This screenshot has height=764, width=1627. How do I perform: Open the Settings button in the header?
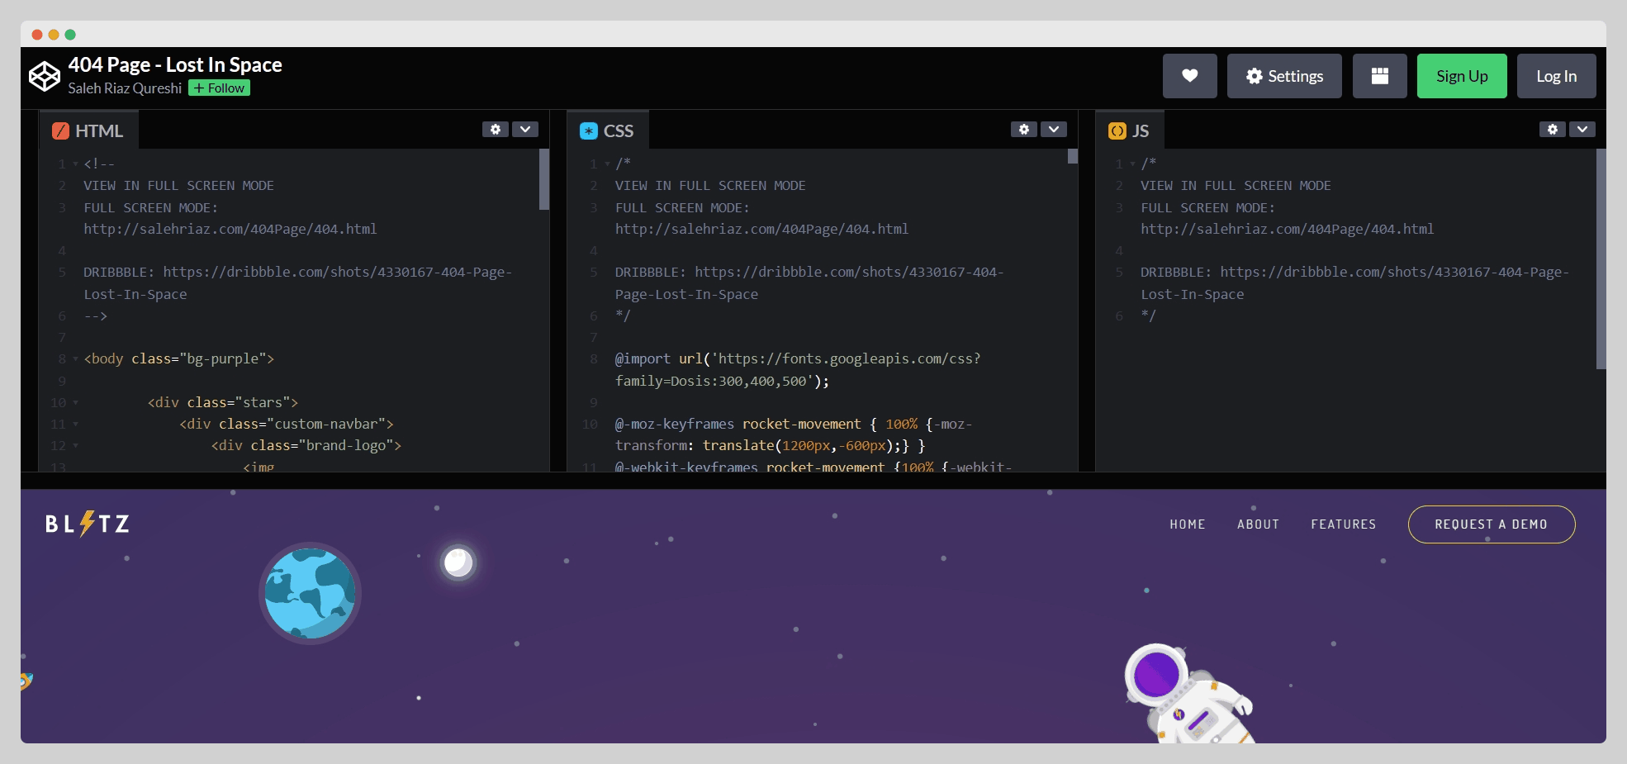coord(1283,76)
